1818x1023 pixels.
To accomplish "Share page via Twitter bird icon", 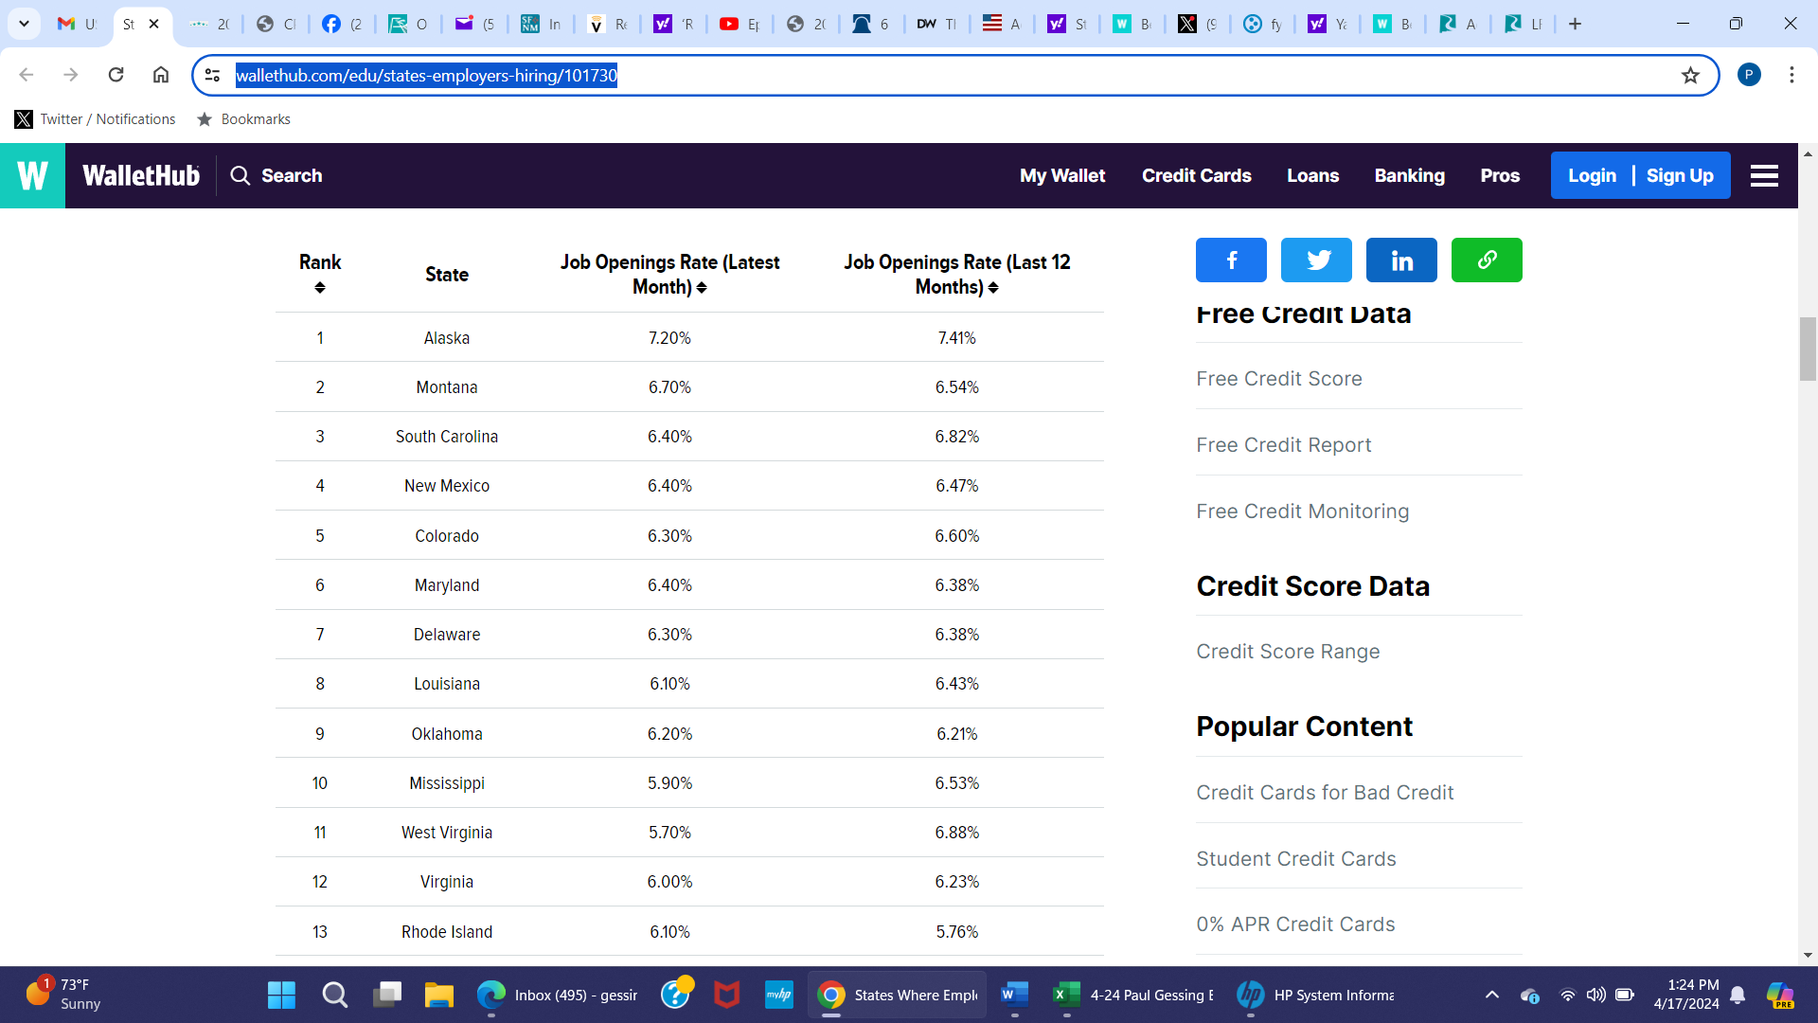I will pos(1316,260).
